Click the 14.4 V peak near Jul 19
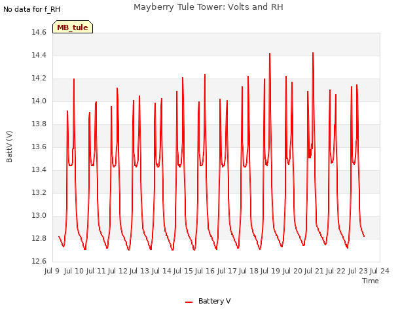Image resolution: width=419 pixels, height=314 pixels. pyautogui.click(x=270, y=54)
